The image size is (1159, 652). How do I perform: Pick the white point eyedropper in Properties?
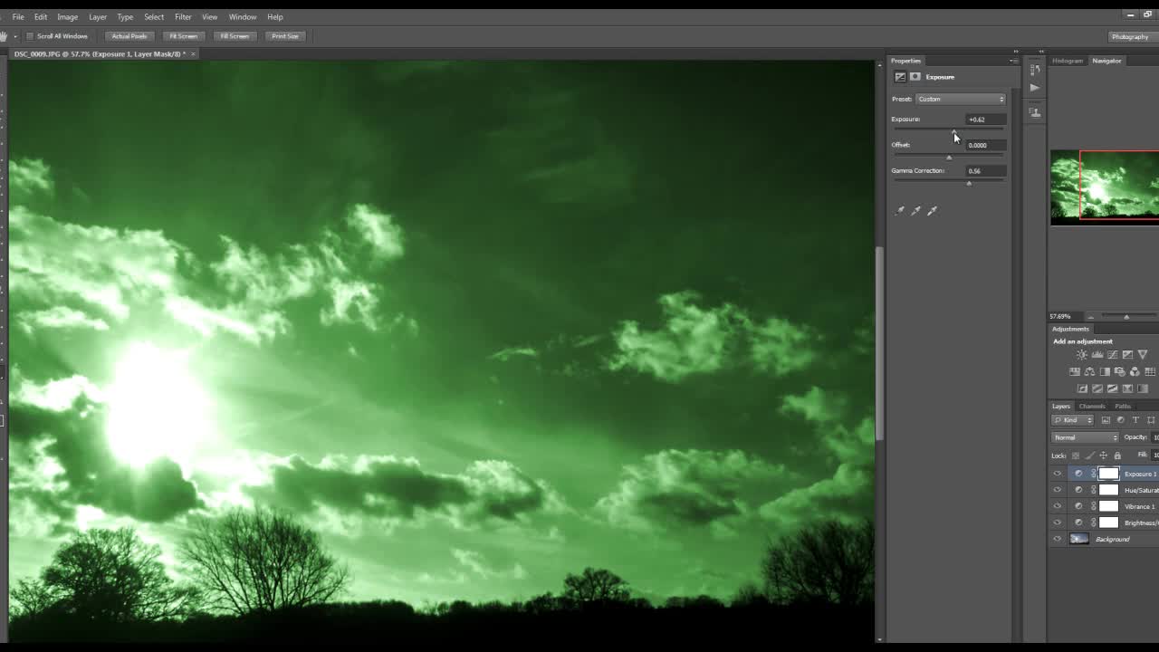tap(932, 210)
